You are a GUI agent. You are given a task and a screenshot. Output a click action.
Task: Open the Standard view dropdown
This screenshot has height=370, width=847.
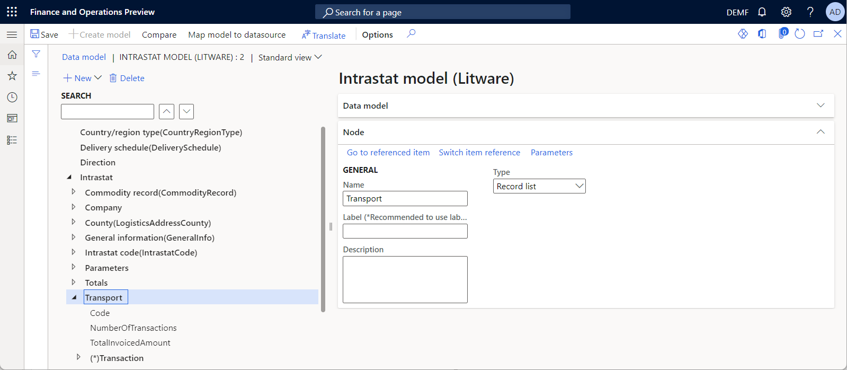(x=290, y=57)
